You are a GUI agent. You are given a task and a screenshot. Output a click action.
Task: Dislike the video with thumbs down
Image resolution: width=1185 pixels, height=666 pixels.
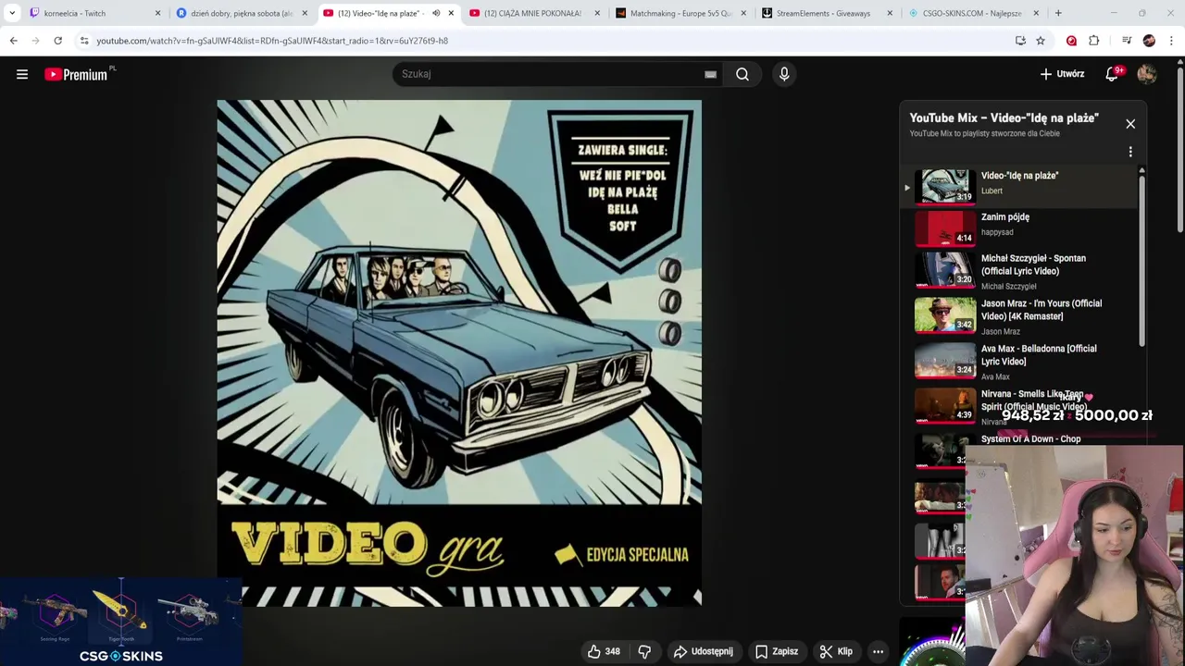[x=644, y=651]
